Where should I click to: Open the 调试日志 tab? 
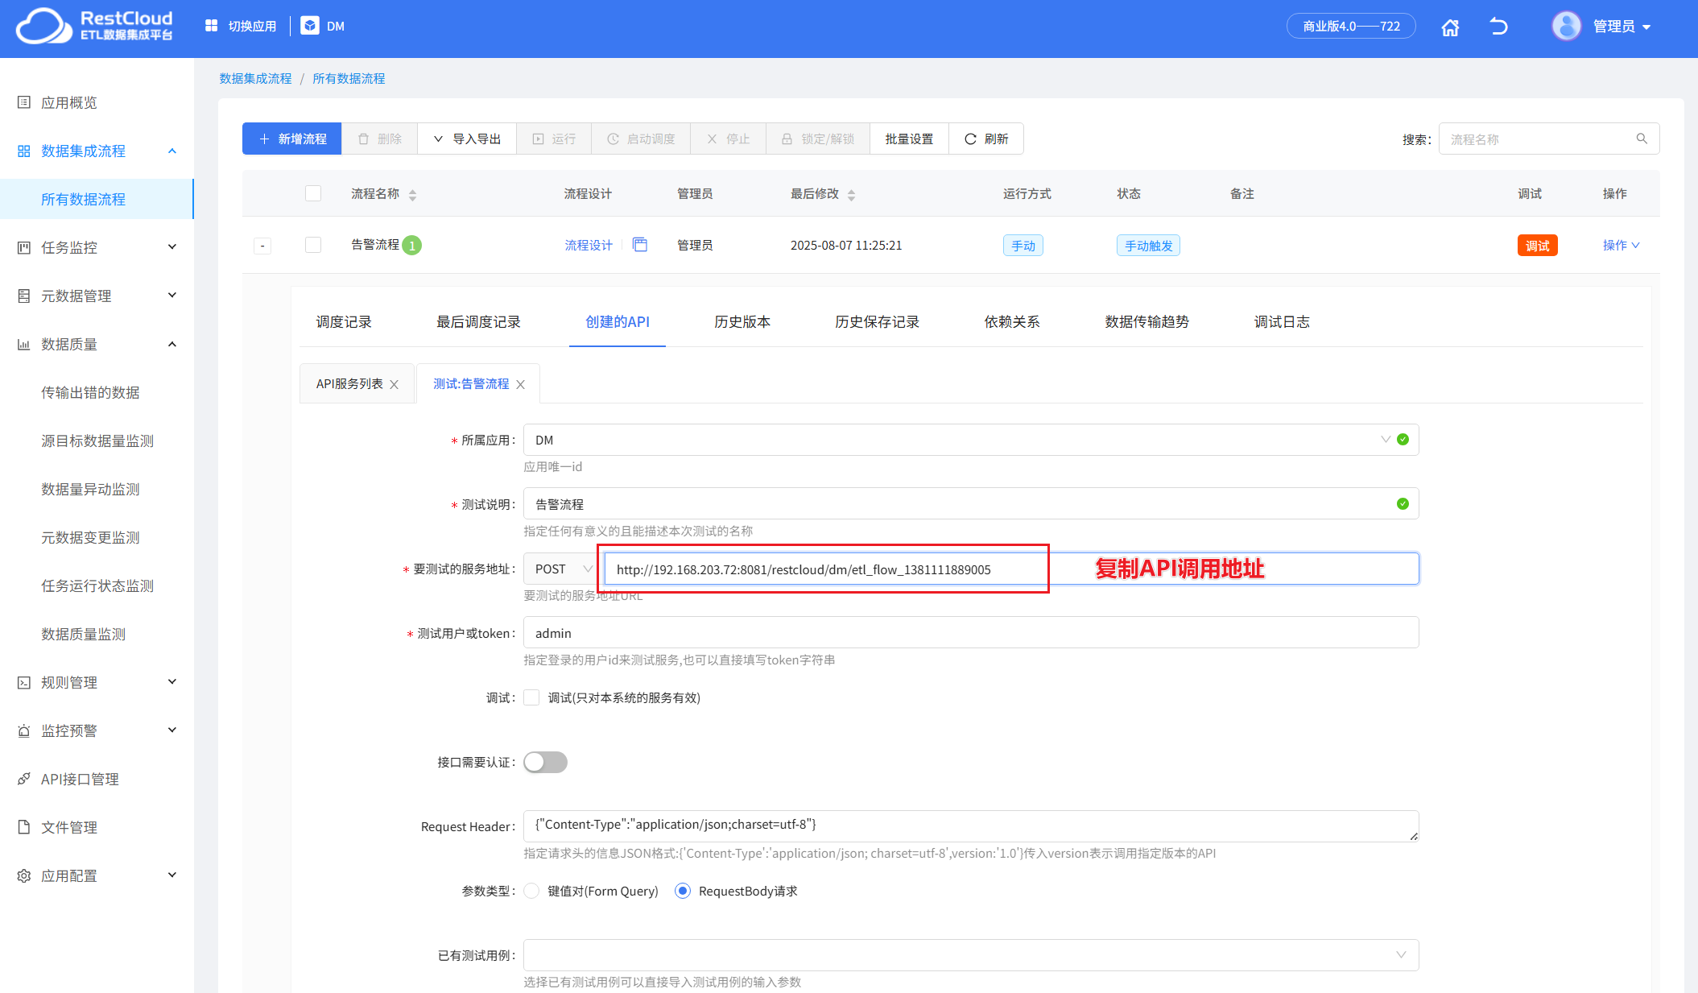[x=1281, y=322]
